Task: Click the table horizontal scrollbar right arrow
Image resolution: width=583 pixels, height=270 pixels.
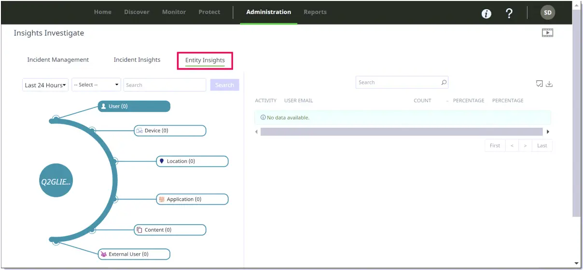Action: (x=548, y=132)
